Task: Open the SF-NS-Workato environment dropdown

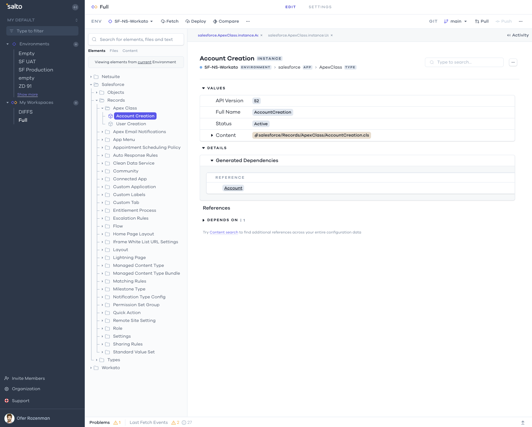Action: click(x=130, y=21)
